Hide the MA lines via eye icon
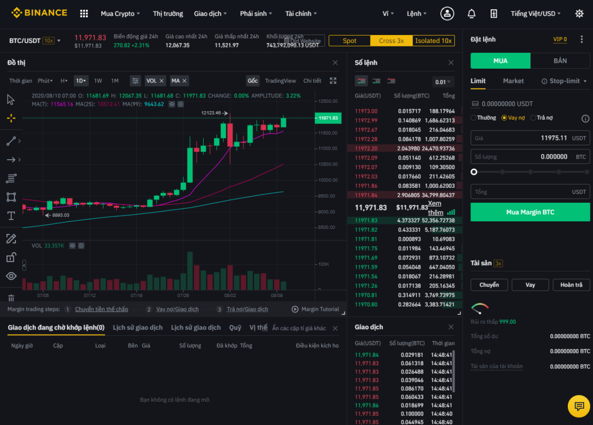 pyautogui.click(x=172, y=104)
